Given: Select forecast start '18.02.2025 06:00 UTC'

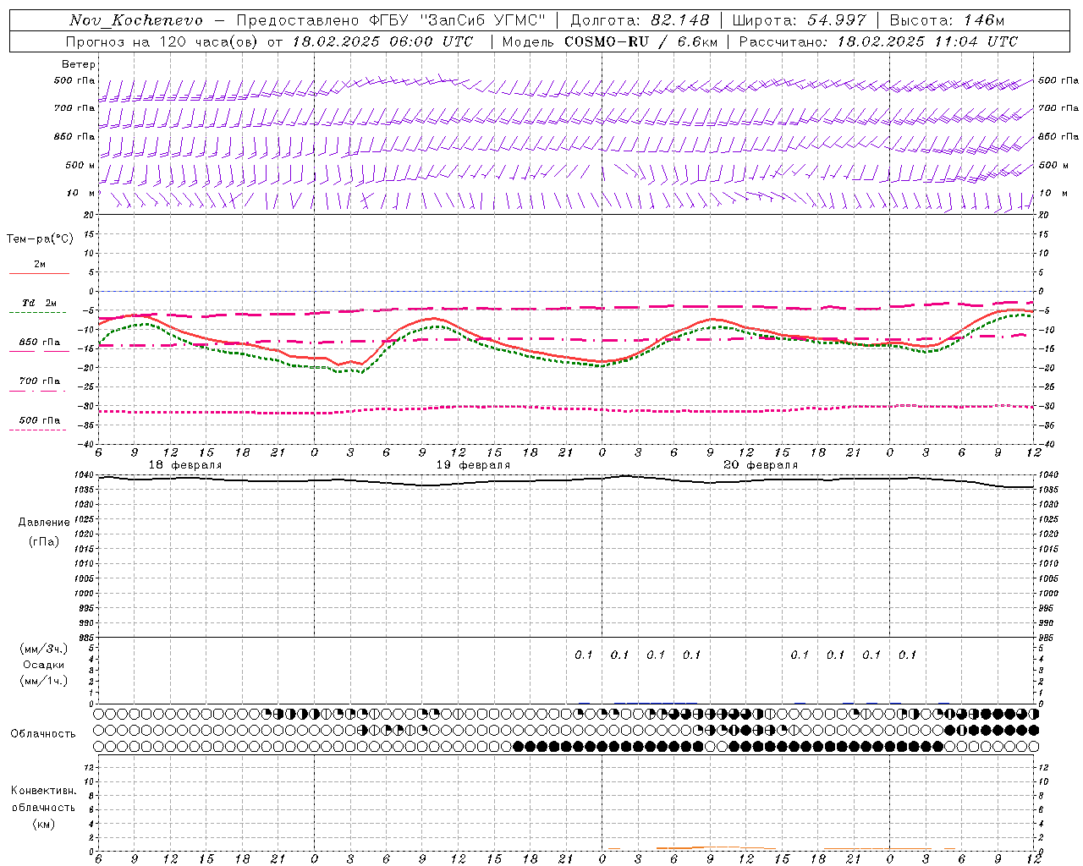Looking at the screenshot, I should tap(382, 41).
